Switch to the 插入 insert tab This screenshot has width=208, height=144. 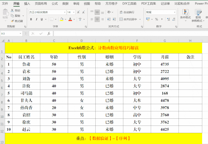pos(27,4)
